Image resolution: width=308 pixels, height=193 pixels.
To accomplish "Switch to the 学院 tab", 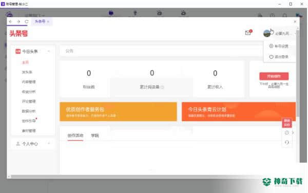I will [x=94, y=135].
